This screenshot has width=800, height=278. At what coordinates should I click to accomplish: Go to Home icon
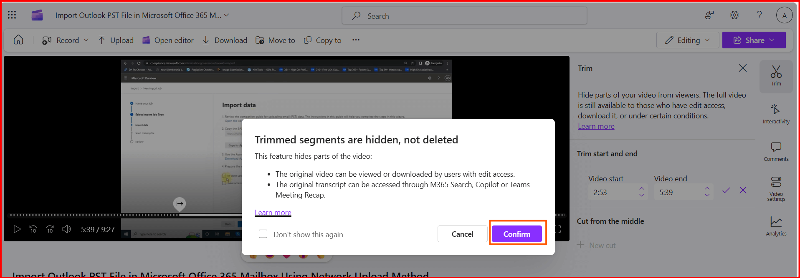(18, 40)
